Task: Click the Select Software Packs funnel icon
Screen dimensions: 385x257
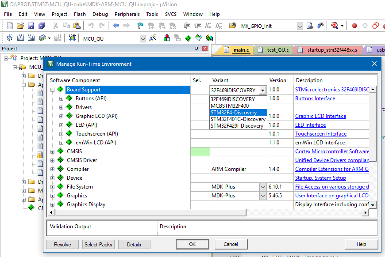Action: click(198, 38)
